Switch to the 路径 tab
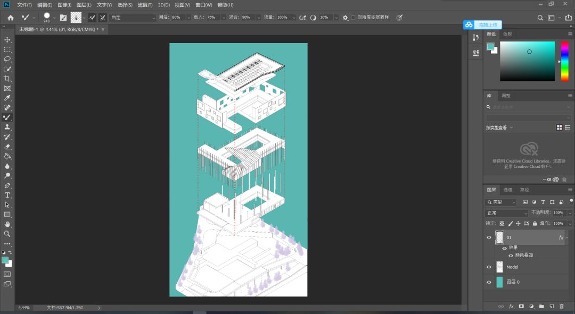Image resolution: width=575 pixels, height=314 pixels. tap(524, 190)
